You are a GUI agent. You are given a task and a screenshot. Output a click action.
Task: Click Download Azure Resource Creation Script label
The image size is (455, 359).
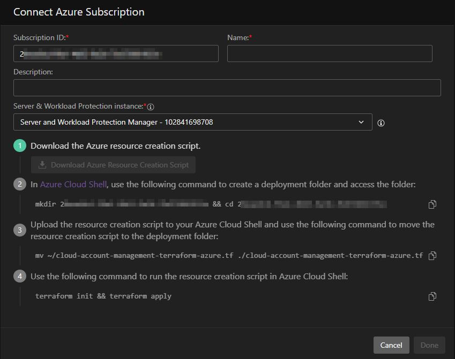[x=120, y=165]
